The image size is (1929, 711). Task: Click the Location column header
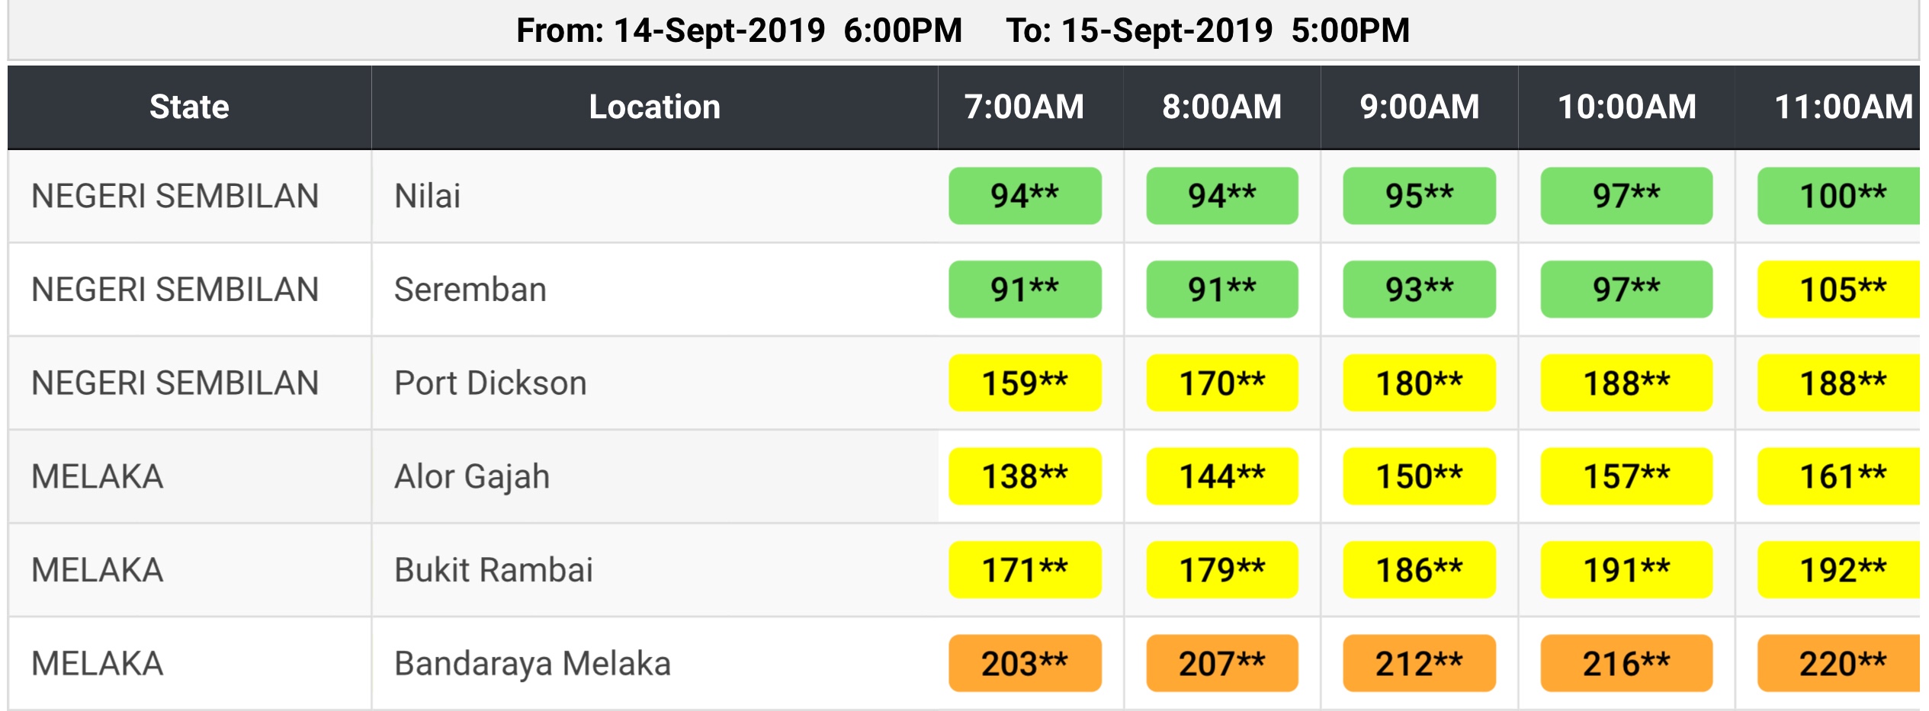pos(654,107)
